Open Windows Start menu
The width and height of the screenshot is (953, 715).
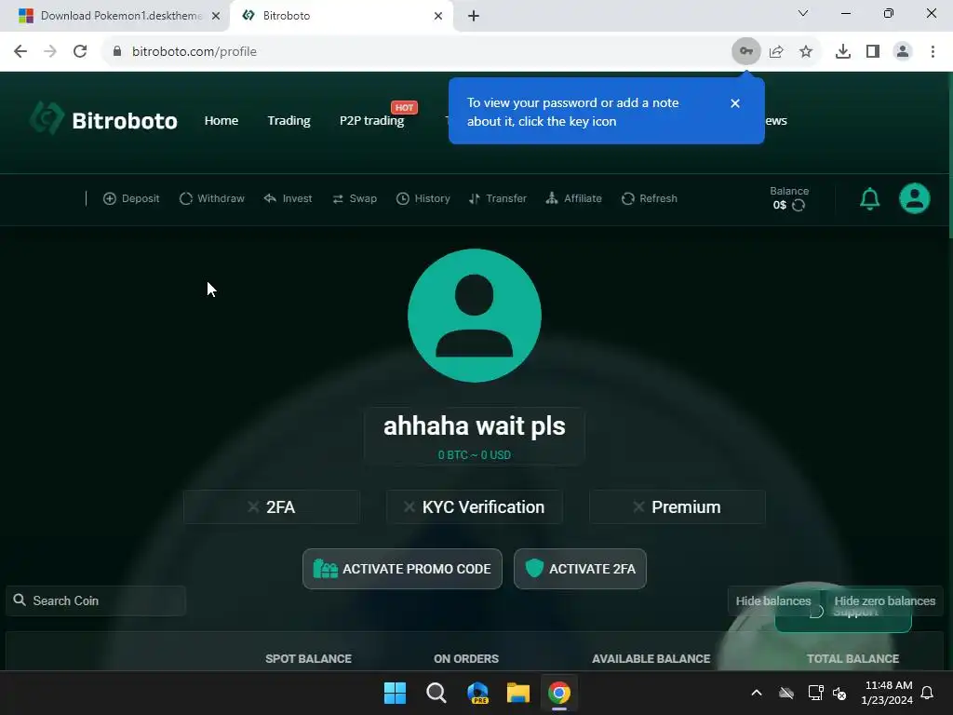pos(395,693)
